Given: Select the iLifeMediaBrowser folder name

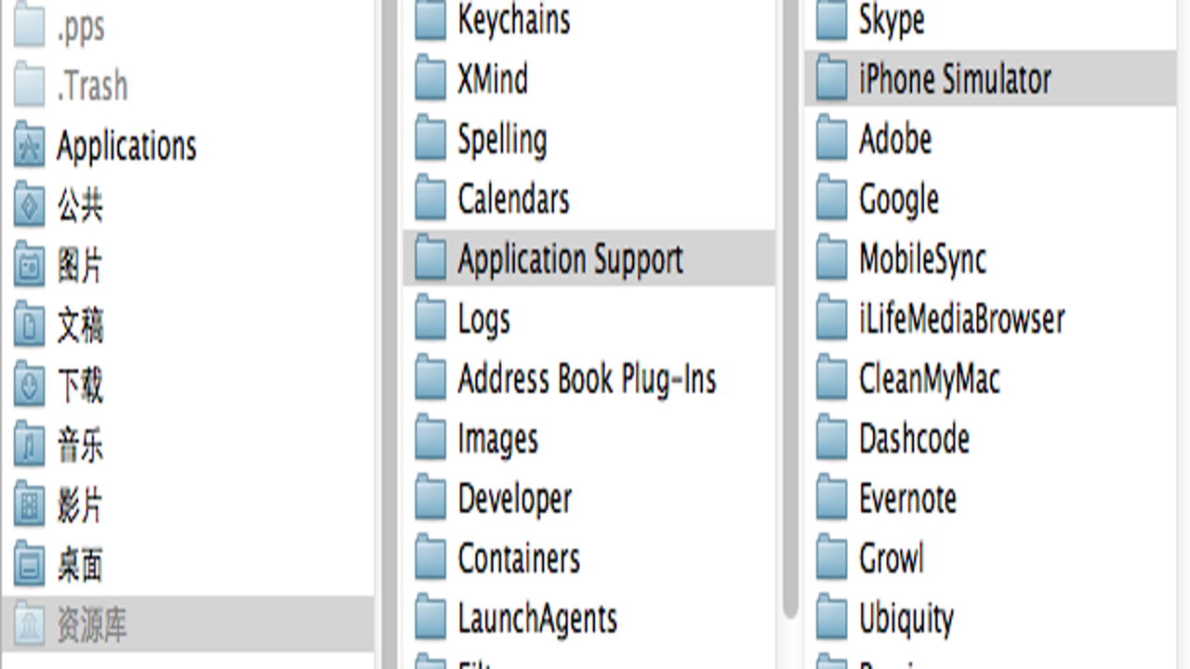Looking at the screenshot, I should pyautogui.click(x=961, y=319).
